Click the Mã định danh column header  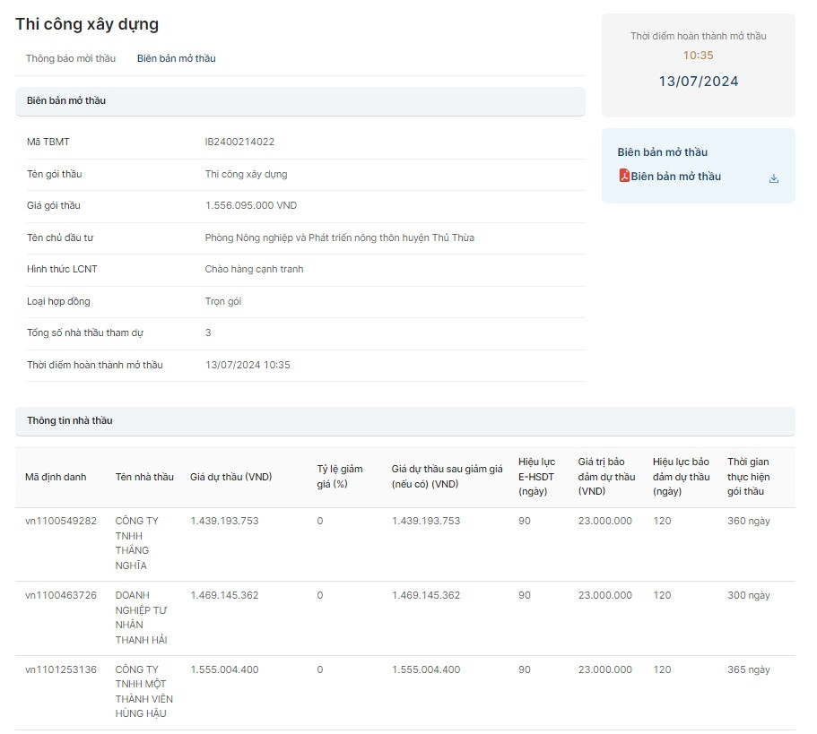(56, 477)
